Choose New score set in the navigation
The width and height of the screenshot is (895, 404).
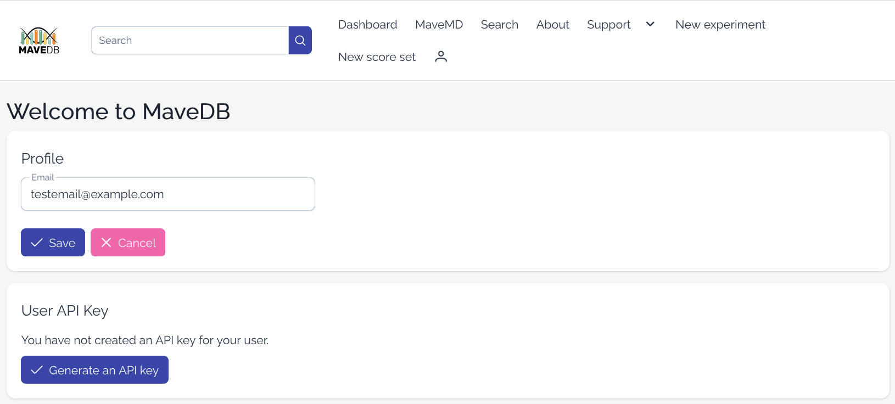[377, 57]
